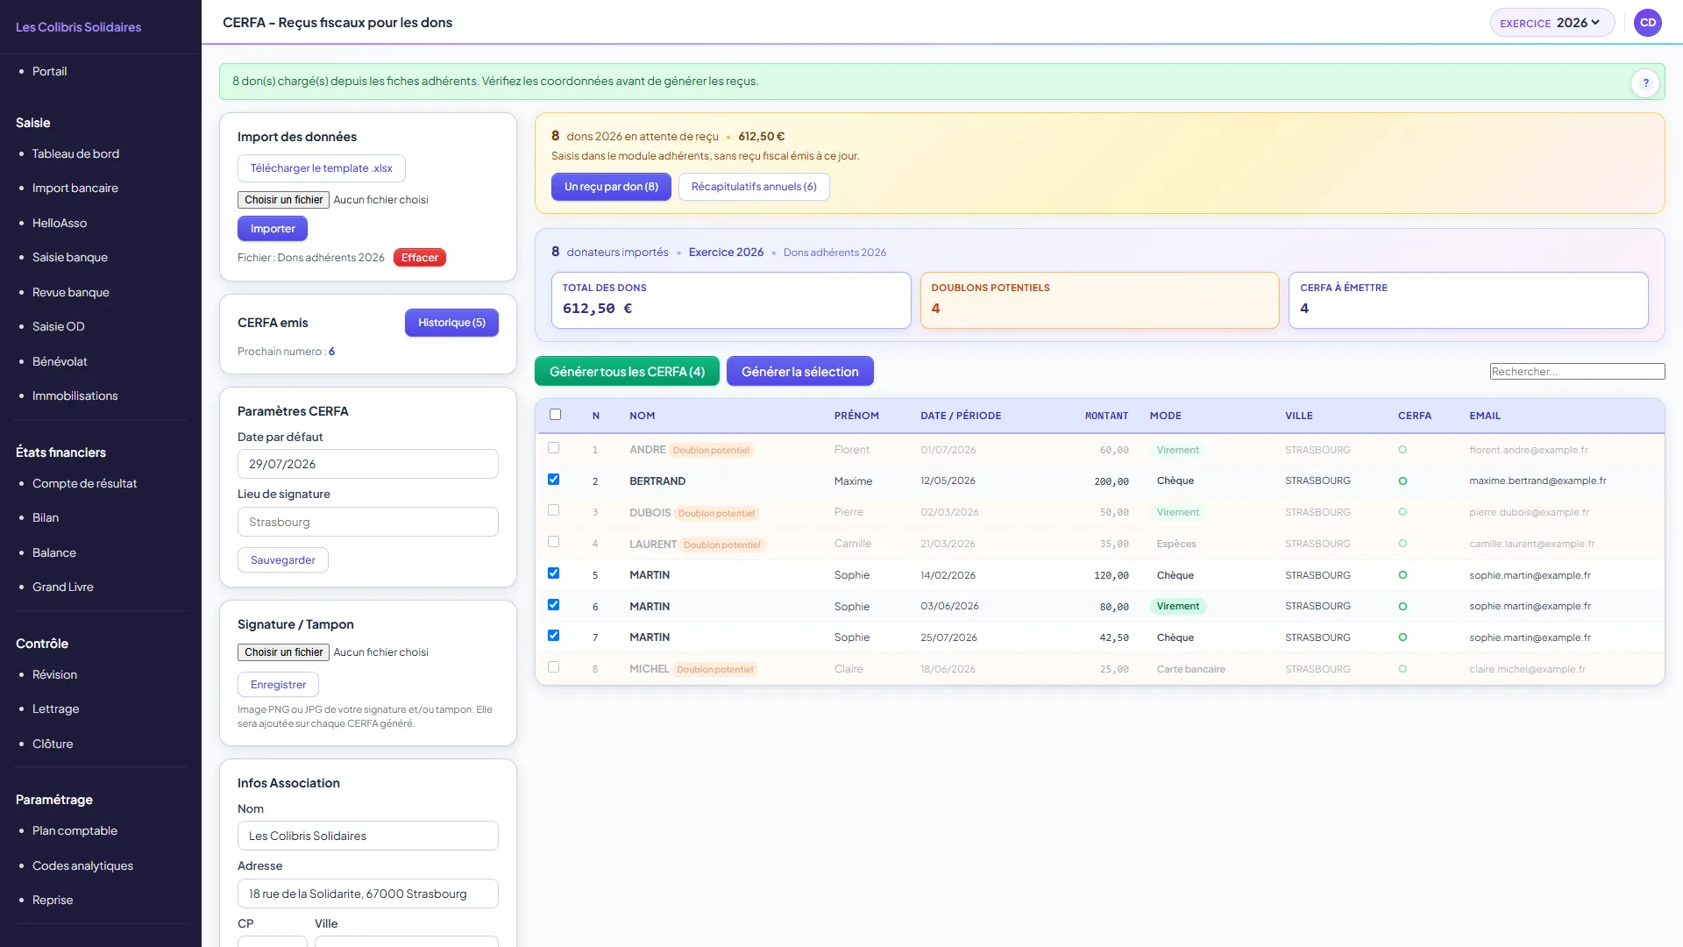Open Import bancaire in the sidebar
This screenshot has height=947, width=1683.
click(x=75, y=188)
